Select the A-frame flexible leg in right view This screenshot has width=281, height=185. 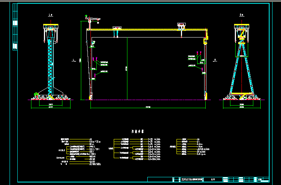click(x=242, y=69)
